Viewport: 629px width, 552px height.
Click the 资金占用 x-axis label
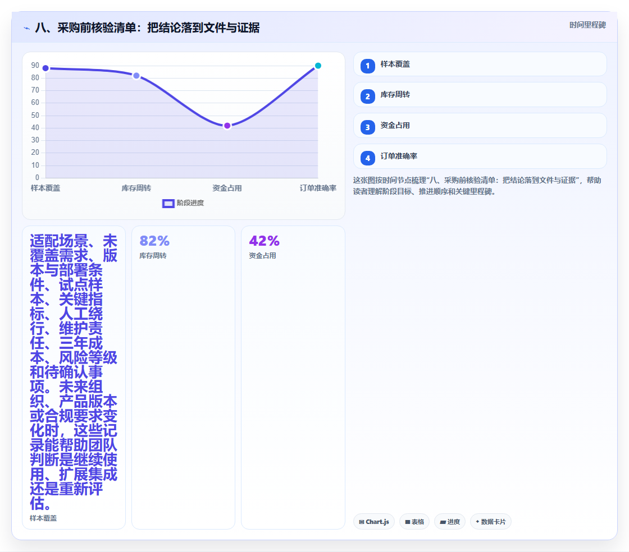coord(227,188)
